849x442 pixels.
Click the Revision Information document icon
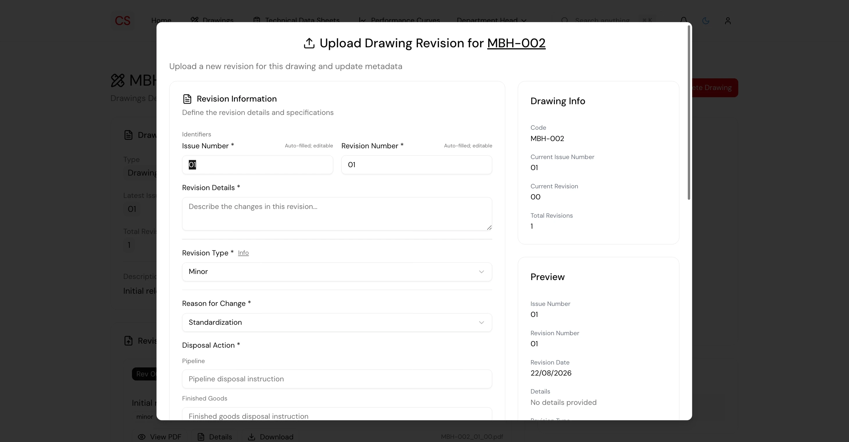(x=187, y=99)
